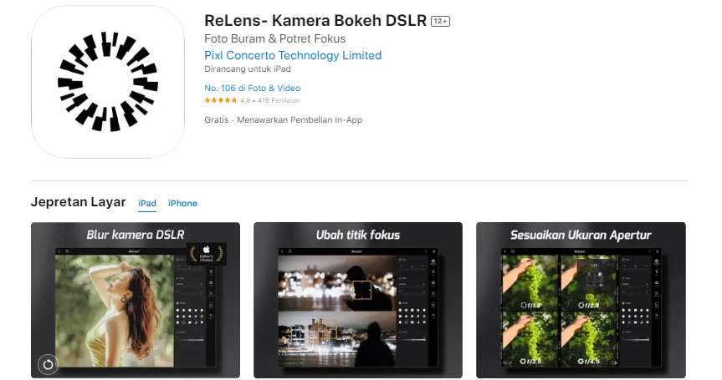
Task: Click the Jepretan Layar section heading
Action: pos(79,202)
